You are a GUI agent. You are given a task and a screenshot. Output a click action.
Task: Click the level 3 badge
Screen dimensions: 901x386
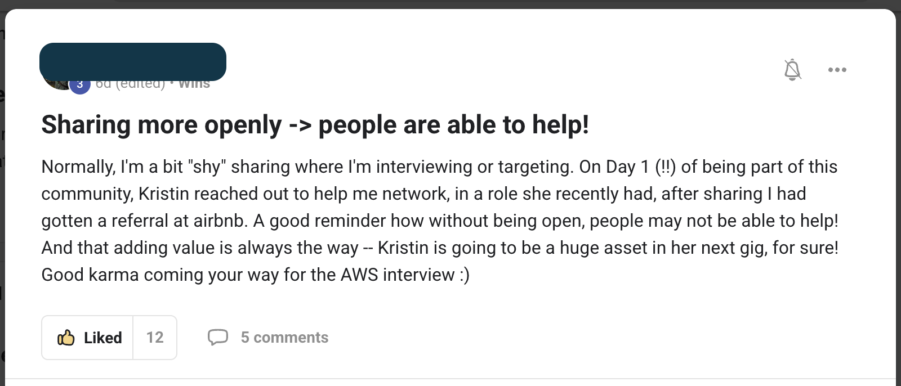(x=80, y=85)
